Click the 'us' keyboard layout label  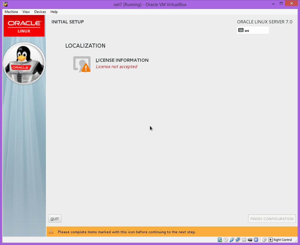point(247,31)
